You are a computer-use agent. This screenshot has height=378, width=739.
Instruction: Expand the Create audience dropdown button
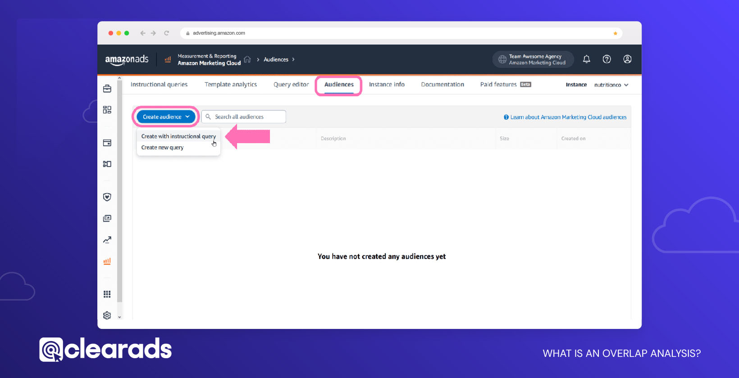pos(166,117)
